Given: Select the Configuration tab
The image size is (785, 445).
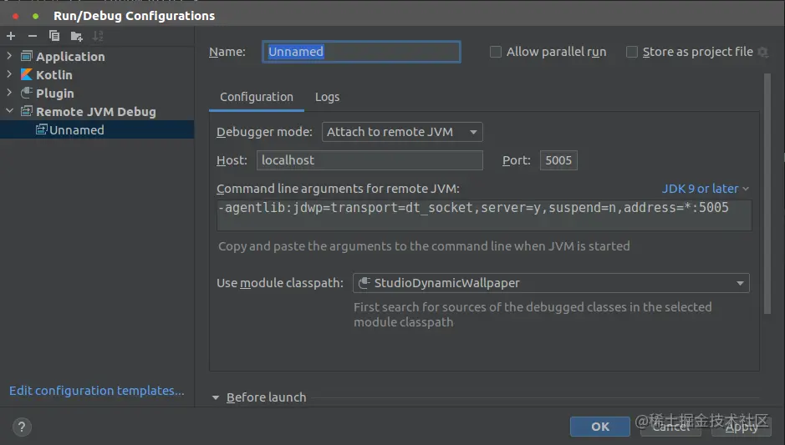Looking at the screenshot, I should point(257,97).
